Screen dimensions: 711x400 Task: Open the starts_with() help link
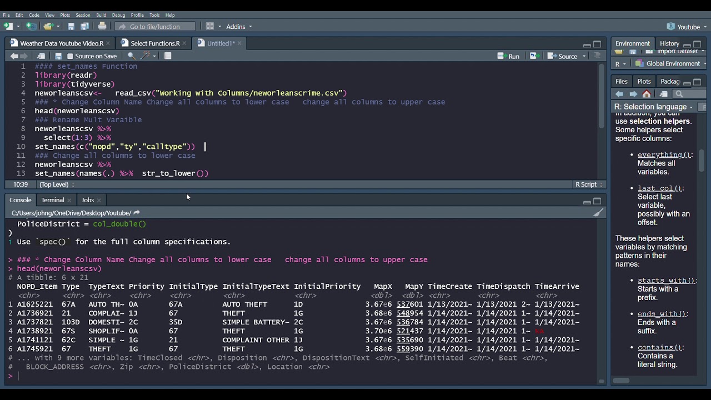coord(666,281)
